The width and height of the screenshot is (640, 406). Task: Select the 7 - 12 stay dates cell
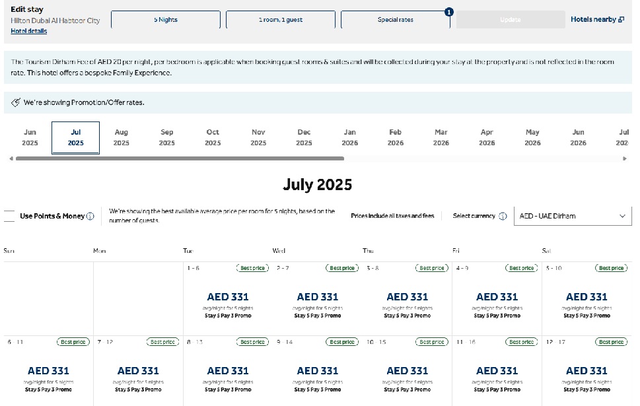click(138, 371)
